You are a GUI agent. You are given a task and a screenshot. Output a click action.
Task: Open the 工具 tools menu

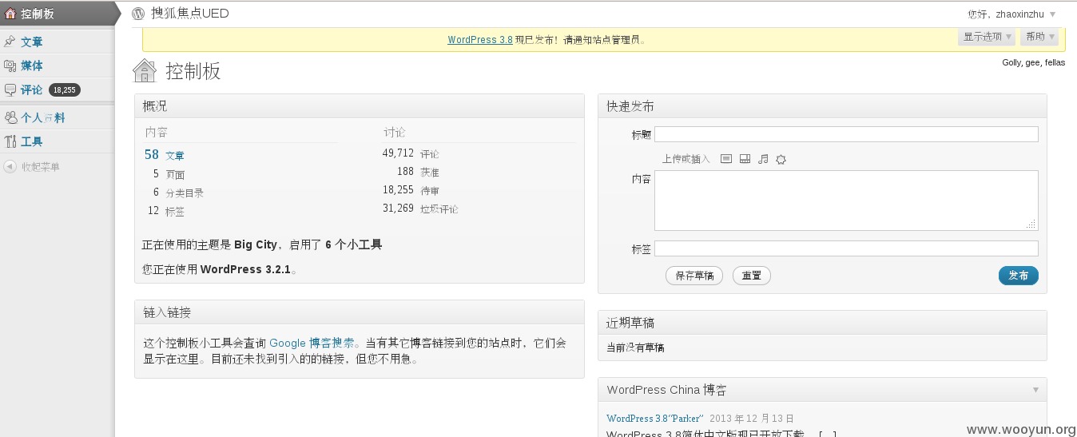pyautogui.click(x=32, y=141)
